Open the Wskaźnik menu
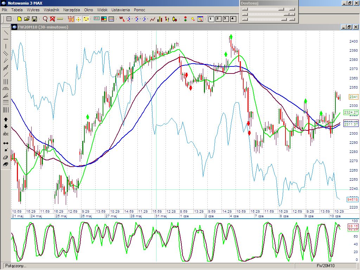Viewport: 360px width, 270px height. point(51,10)
